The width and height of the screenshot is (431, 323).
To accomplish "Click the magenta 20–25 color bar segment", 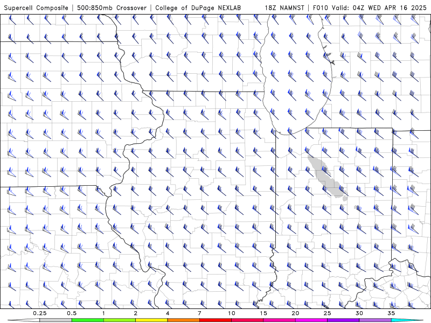I will (311, 320).
